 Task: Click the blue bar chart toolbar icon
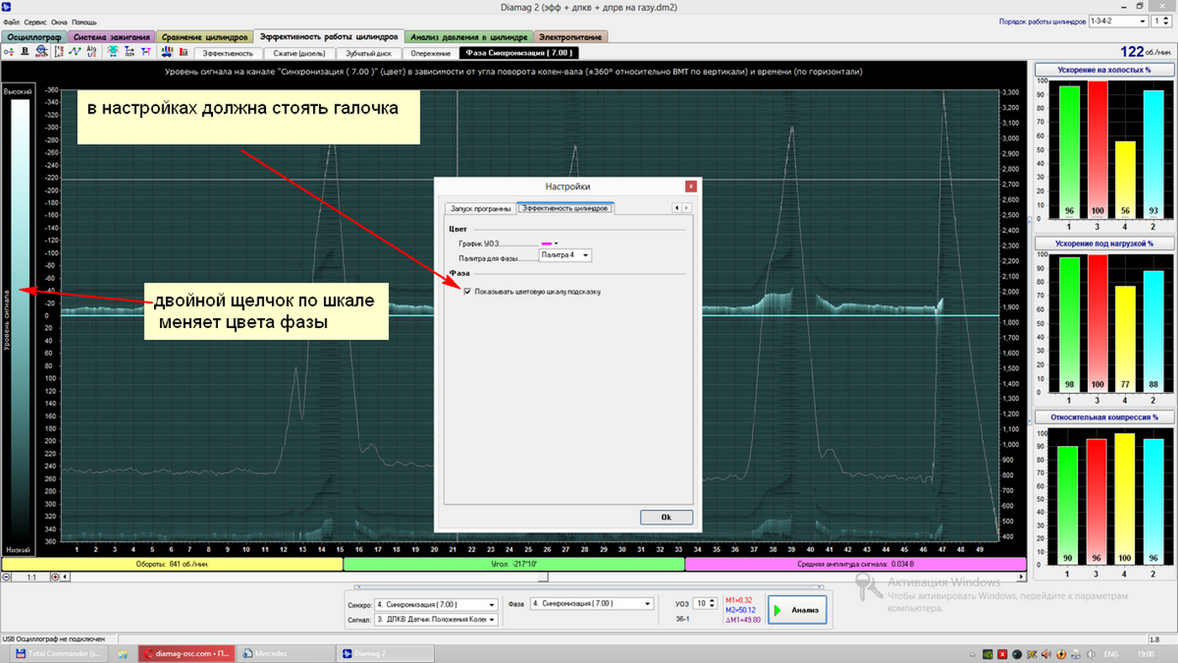[x=167, y=52]
